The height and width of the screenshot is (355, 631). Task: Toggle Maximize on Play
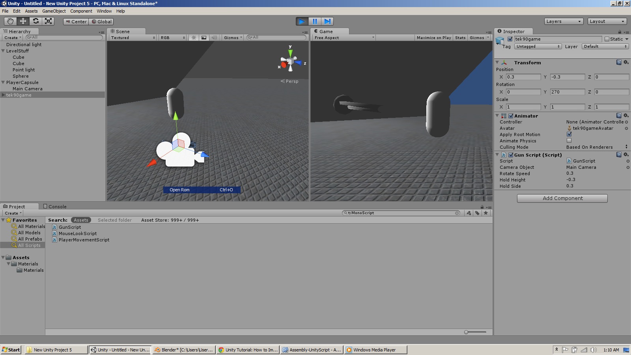pyautogui.click(x=434, y=37)
